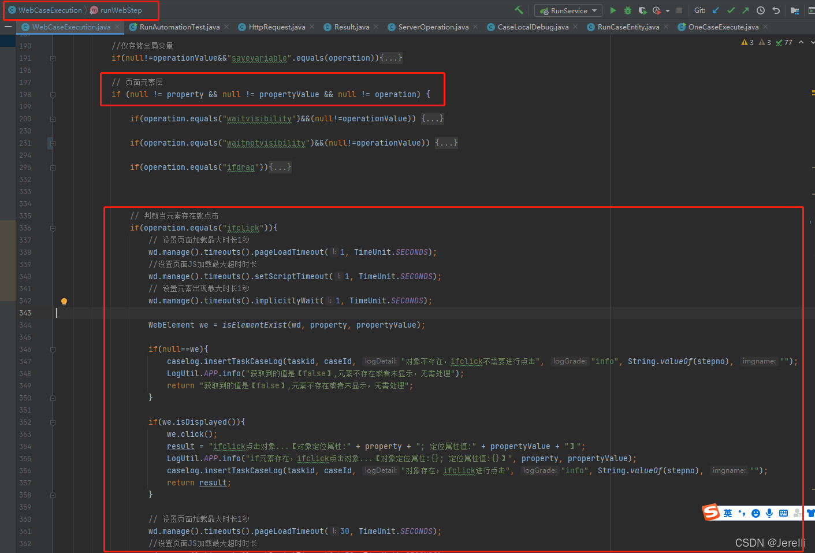Run with coverage shield icon
Image resolution: width=815 pixels, height=553 pixels.
click(x=642, y=10)
